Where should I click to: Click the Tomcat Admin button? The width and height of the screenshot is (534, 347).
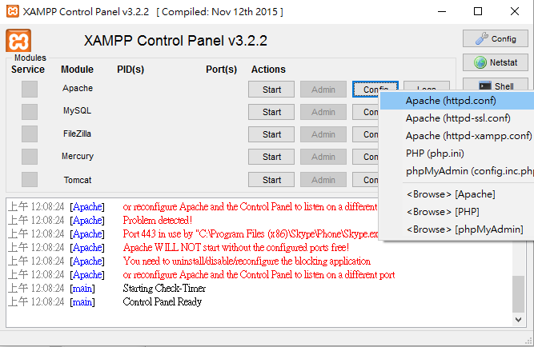[x=323, y=180]
